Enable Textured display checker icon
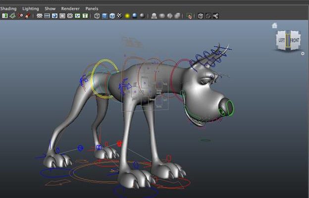Screen dimensions: 309x198 (x=120, y=16)
